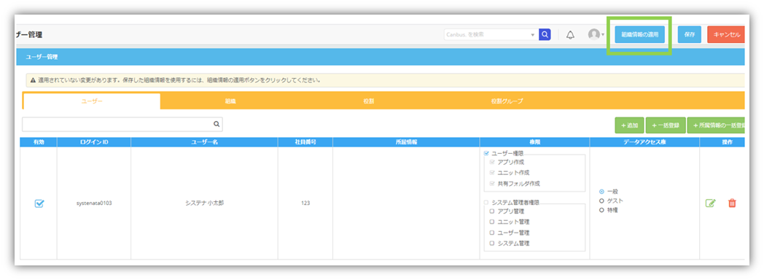Image resolution: width=764 pixels, height=280 pixels.
Task: Click the systenata0103 login ID cell
Action: [x=94, y=203]
